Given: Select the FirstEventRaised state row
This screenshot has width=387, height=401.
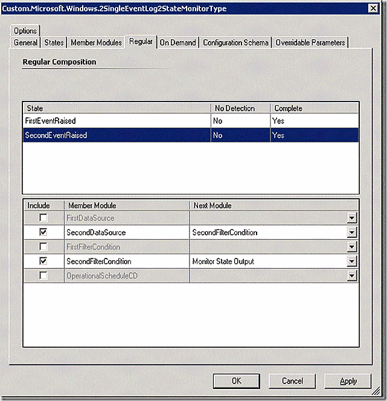Looking at the screenshot, I should (191, 121).
